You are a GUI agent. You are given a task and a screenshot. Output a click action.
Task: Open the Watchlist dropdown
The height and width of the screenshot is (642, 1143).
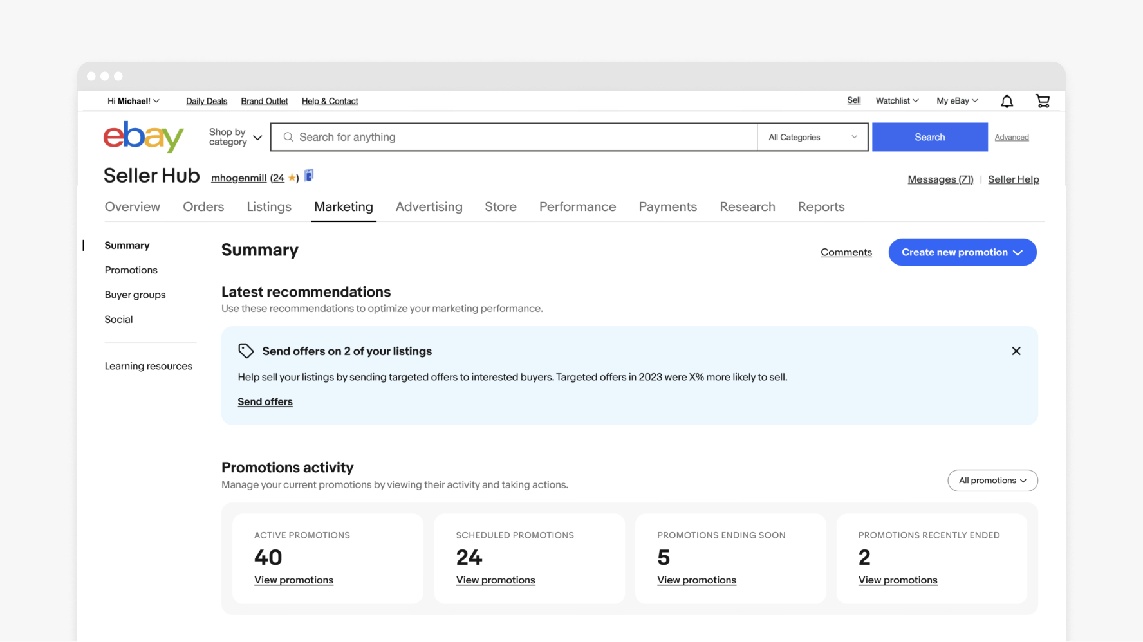897,101
